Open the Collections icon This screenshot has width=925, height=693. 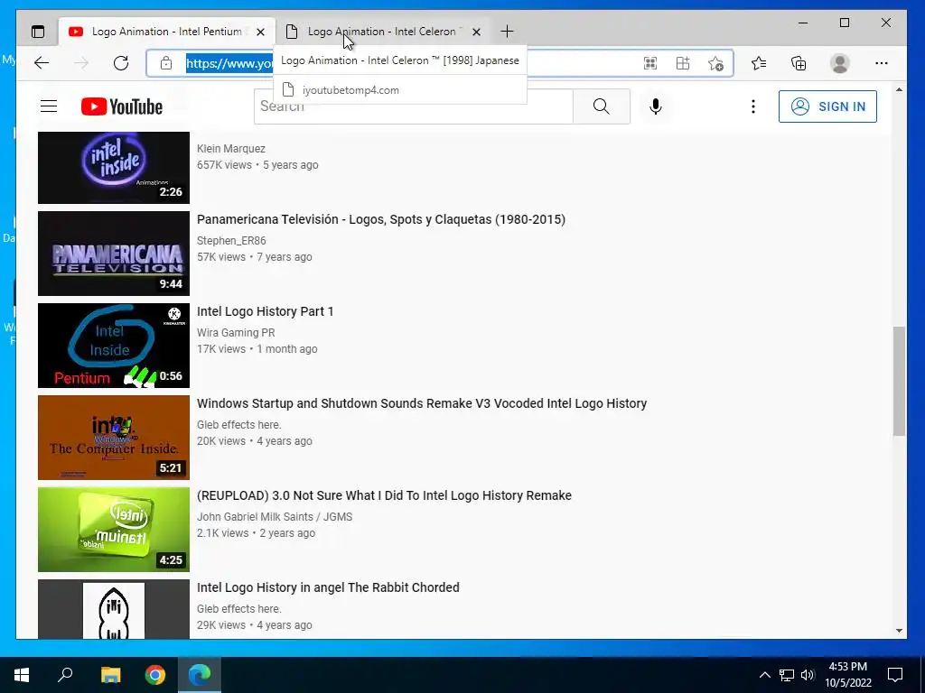(799, 63)
